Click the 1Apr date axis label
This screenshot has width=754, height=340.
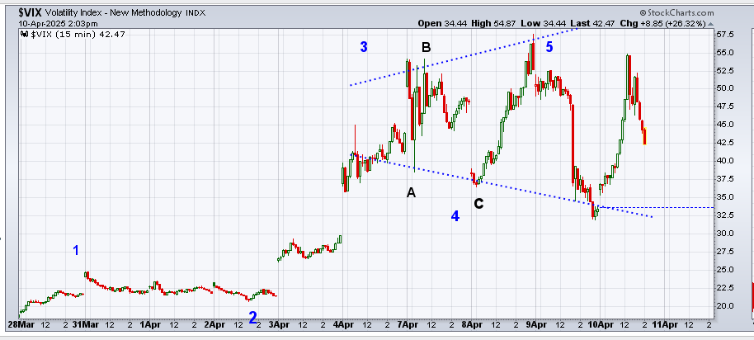(x=150, y=325)
